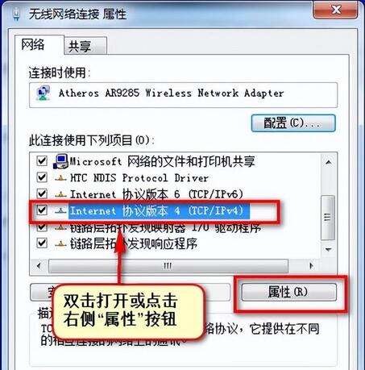Viewport: 365px width, 370px height.
Task: Open the 属性(R) button
Action: [288, 292]
